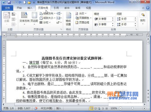151x112 pixels.
Task: Click horizontal scrollbar right arrow
Action: 145,104
